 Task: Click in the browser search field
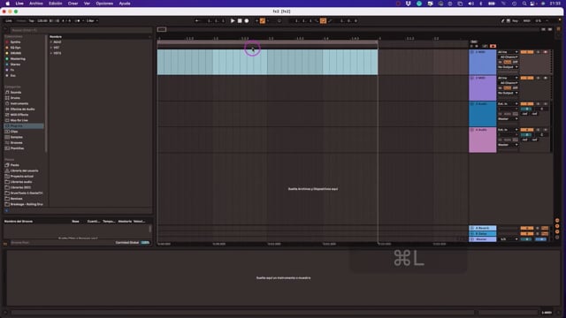80,30
